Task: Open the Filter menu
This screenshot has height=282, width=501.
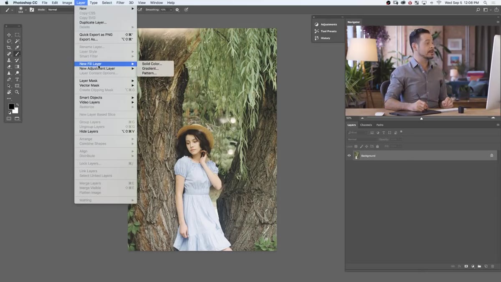Action: [120, 3]
